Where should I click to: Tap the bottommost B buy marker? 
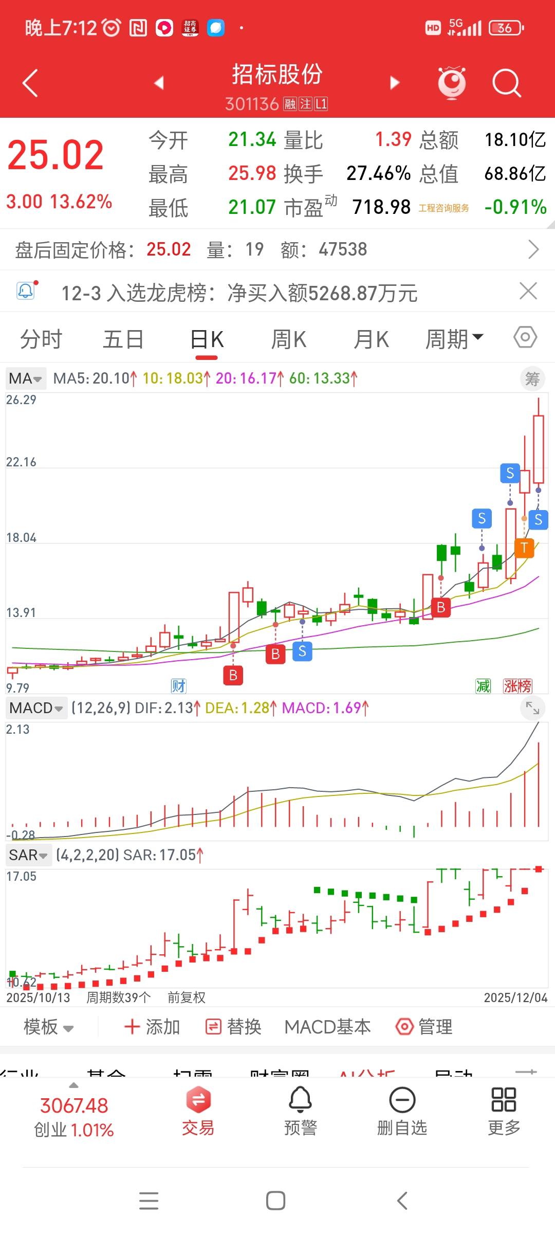coord(233,675)
